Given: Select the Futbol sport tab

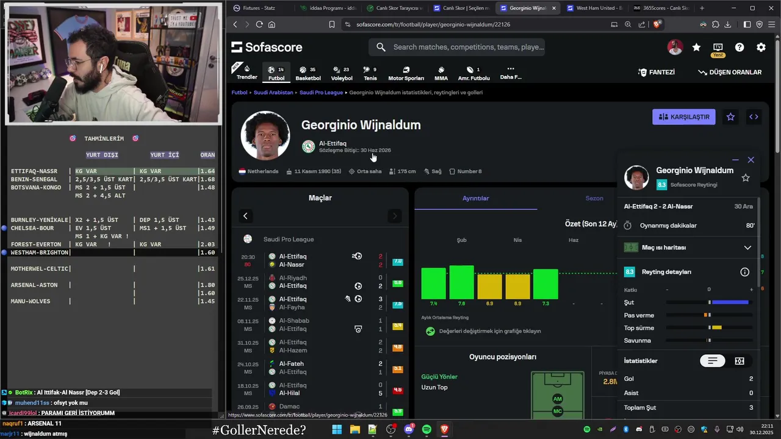Looking at the screenshot, I should pos(276,73).
